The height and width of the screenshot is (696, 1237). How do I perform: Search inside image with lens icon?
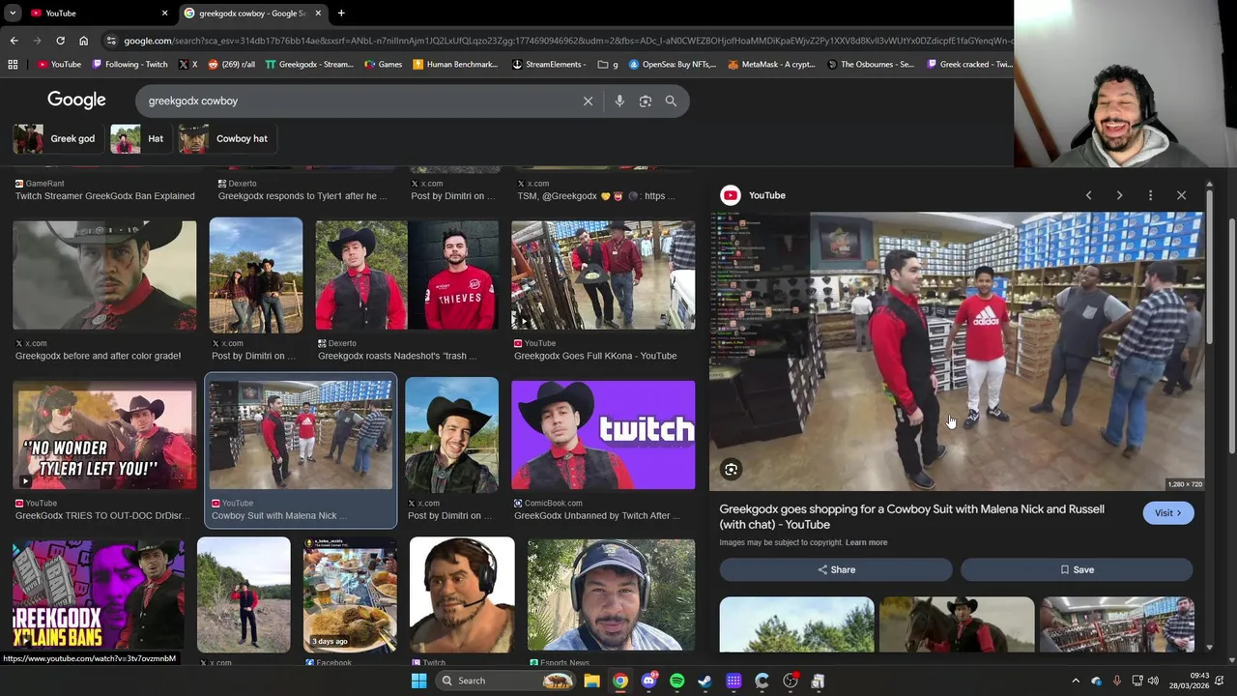[732, 470]
